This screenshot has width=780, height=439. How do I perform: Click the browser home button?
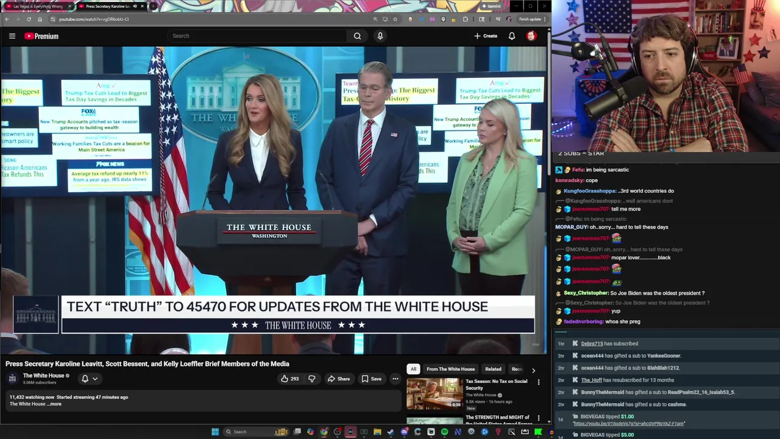[40, 19]
